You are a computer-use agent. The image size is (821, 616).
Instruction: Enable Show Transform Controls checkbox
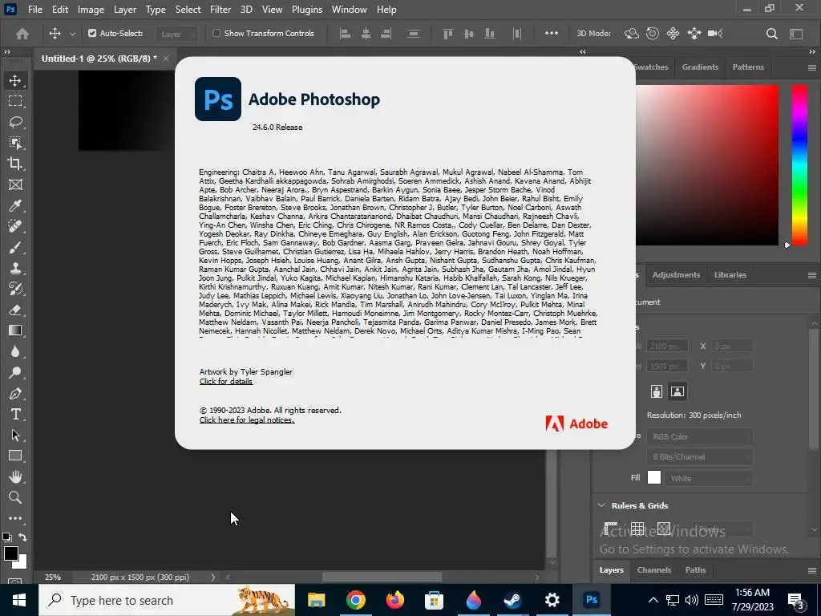click(x=216, y=33)
